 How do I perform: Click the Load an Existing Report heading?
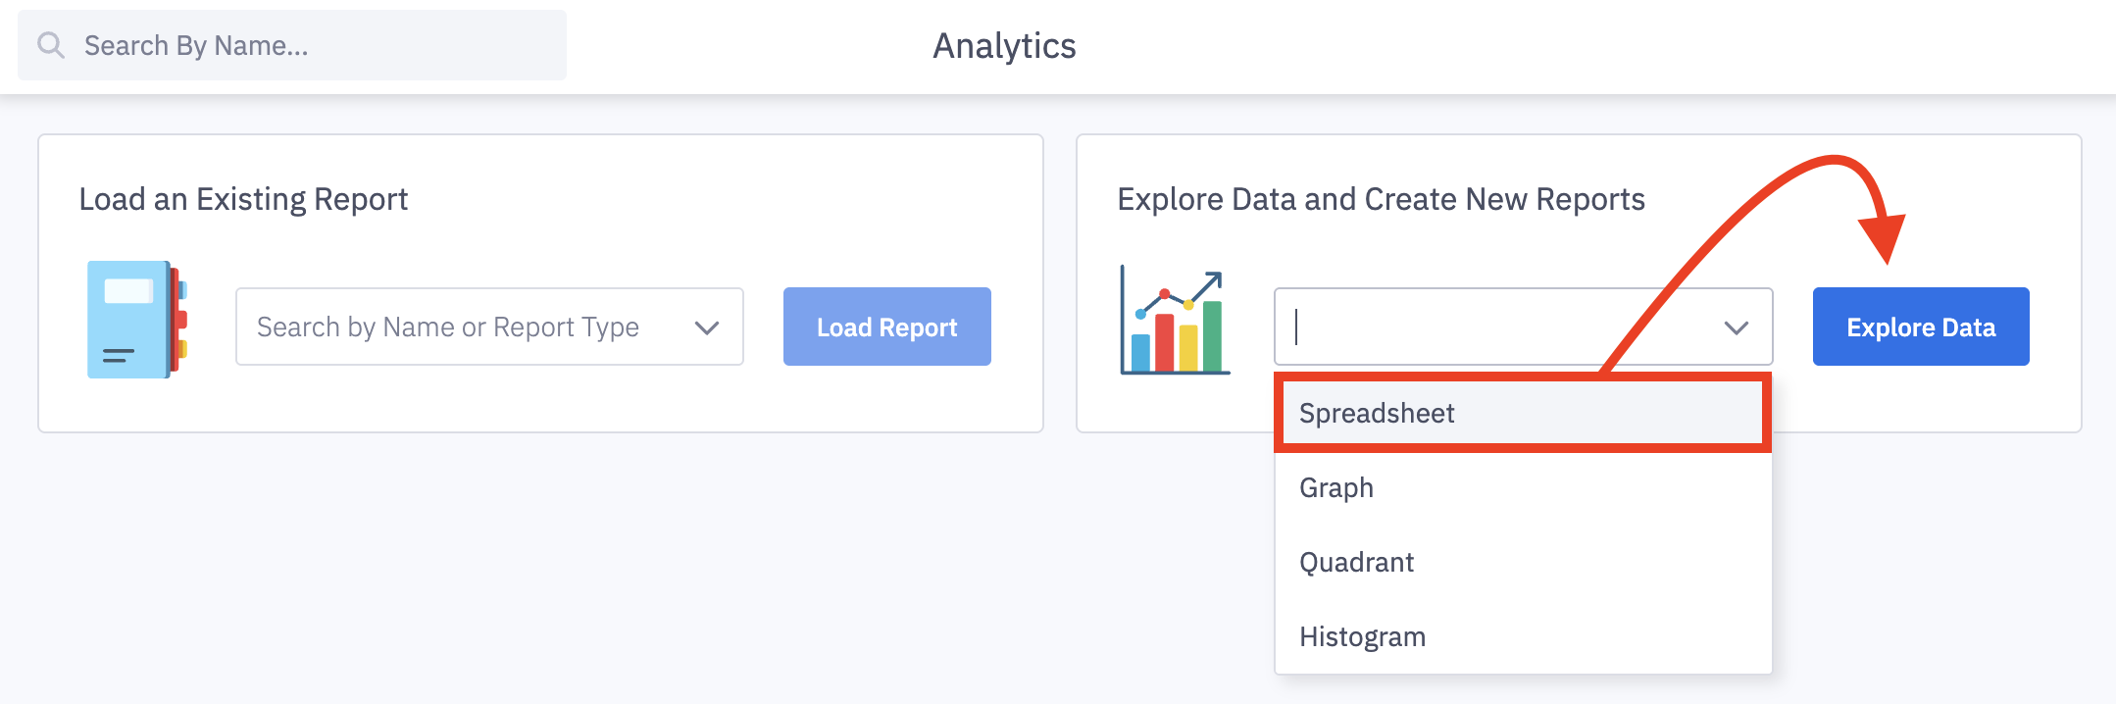[243, 199]
